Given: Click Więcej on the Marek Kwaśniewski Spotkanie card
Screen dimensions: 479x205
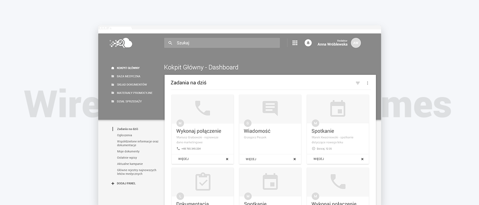Looking at the screenshot, I should [x=319, y=159].
